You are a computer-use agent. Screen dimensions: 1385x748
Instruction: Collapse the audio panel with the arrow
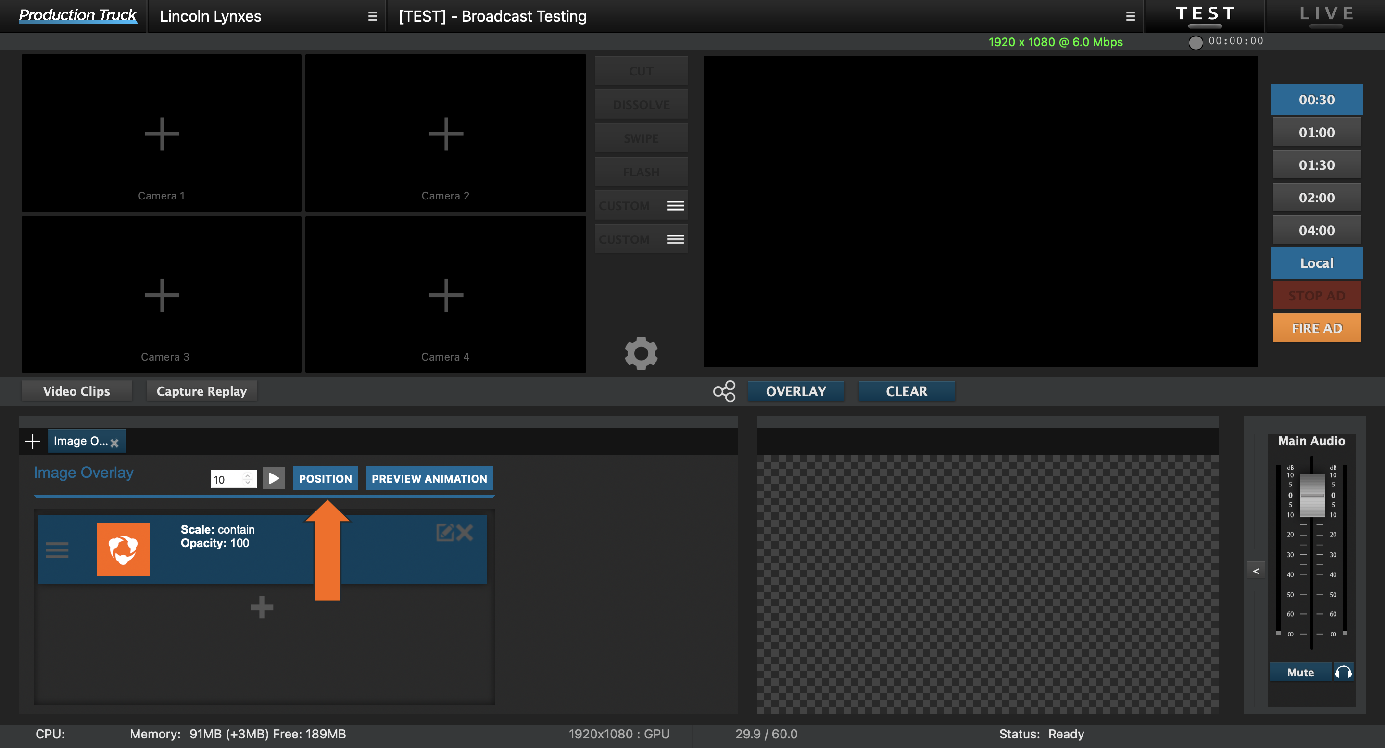(1256, 571)
